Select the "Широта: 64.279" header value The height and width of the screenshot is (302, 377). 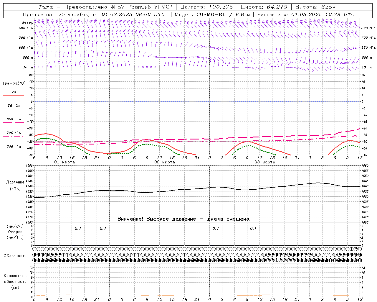[x=264, y=7]
